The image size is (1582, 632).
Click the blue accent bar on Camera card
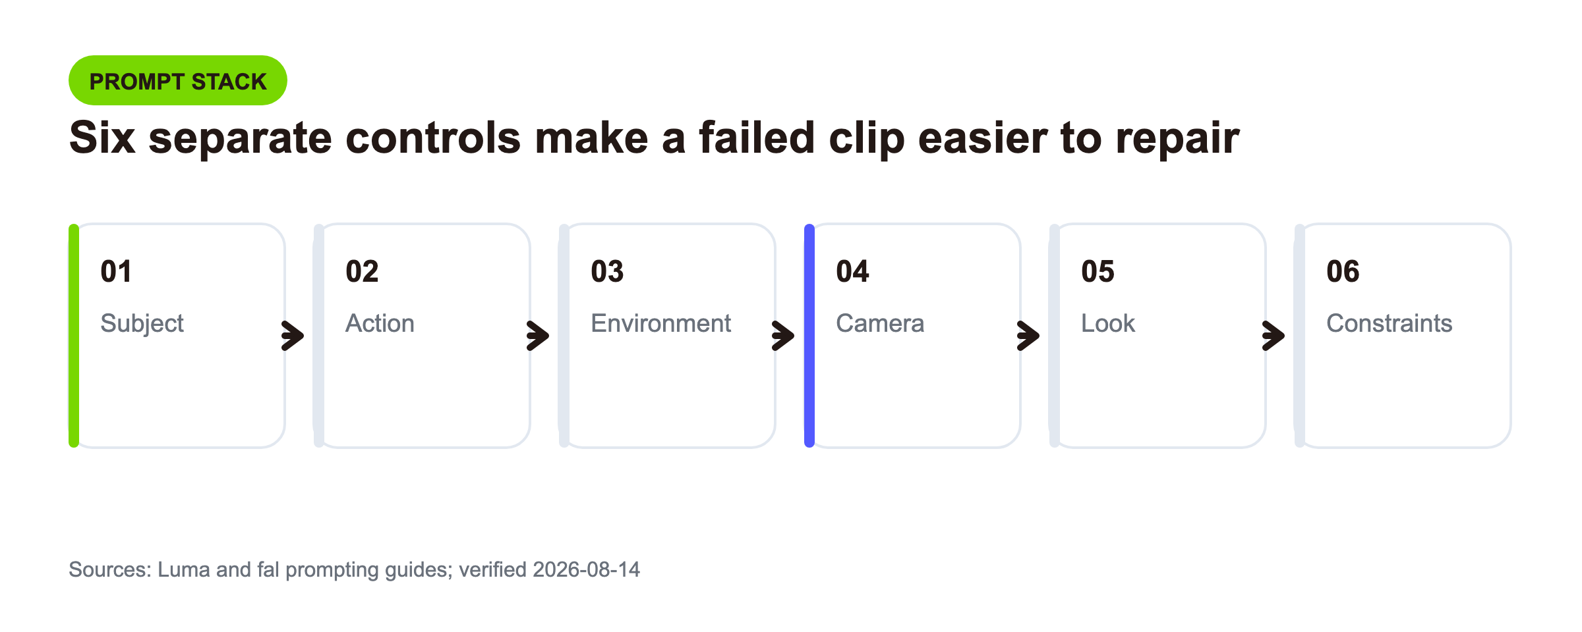point(809,336)
